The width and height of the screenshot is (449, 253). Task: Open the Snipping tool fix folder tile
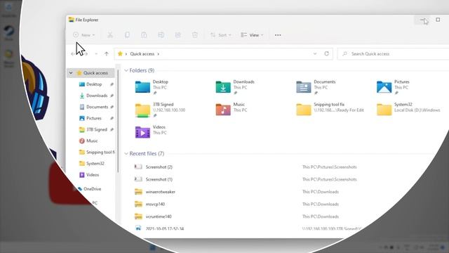[x=330, y=110]
